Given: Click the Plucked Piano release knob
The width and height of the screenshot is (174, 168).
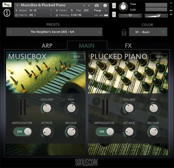Looking at the screenshot, I should click(154, 132).
